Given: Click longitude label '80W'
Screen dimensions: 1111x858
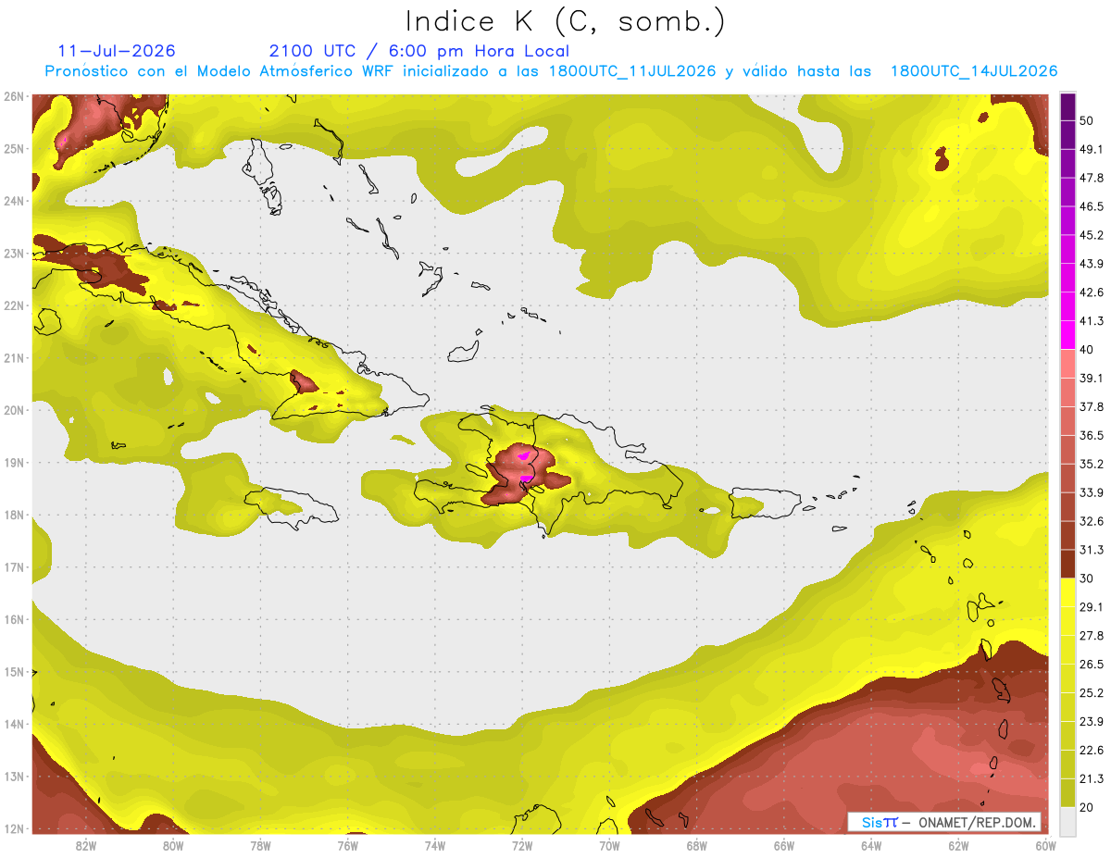Looking at the screenshot, I should click(173, 846).
